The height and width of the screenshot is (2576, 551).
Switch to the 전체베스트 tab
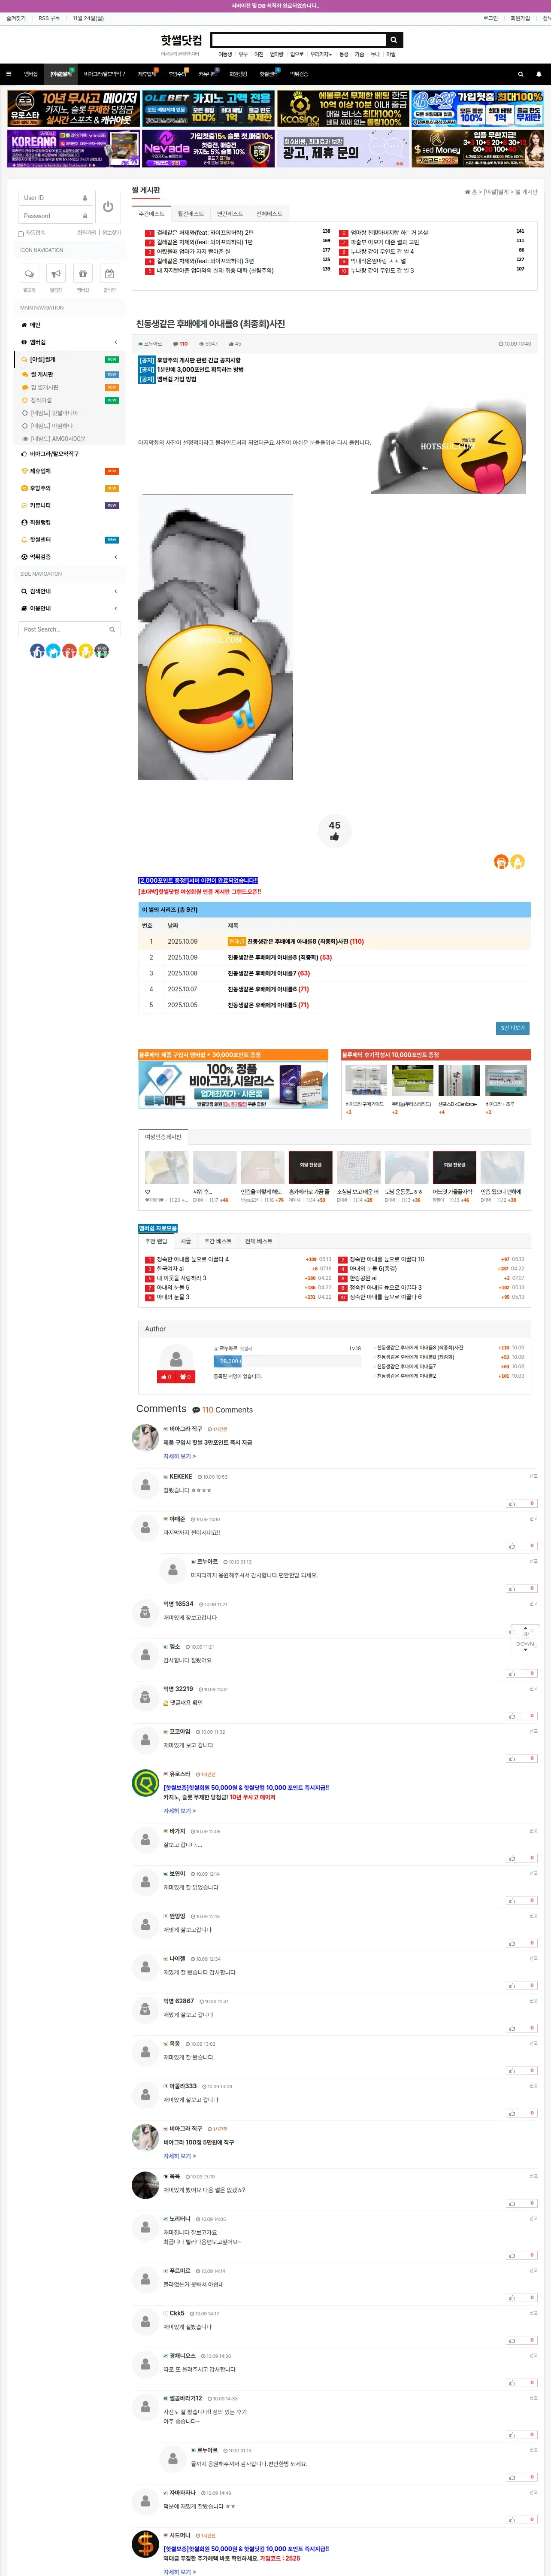[269, 214]
